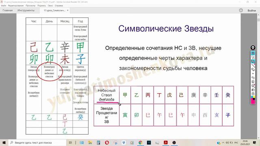Click the Звезда Процветания/ ЗВ cell

point(106,115)
